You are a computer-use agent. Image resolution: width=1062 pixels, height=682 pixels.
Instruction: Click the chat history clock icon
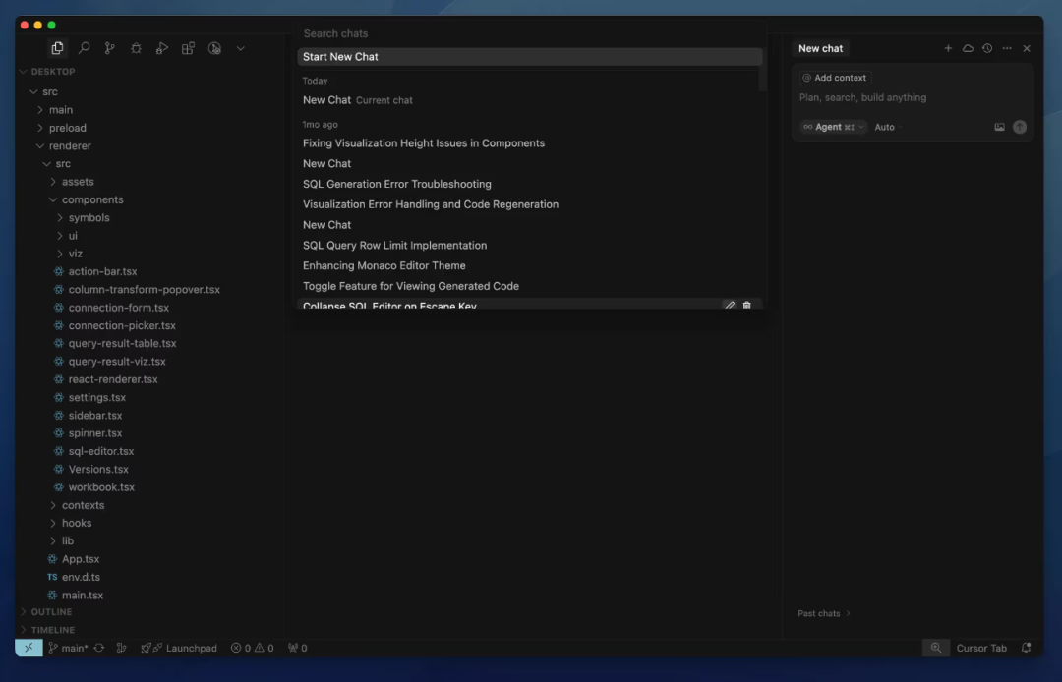[987, 48]
